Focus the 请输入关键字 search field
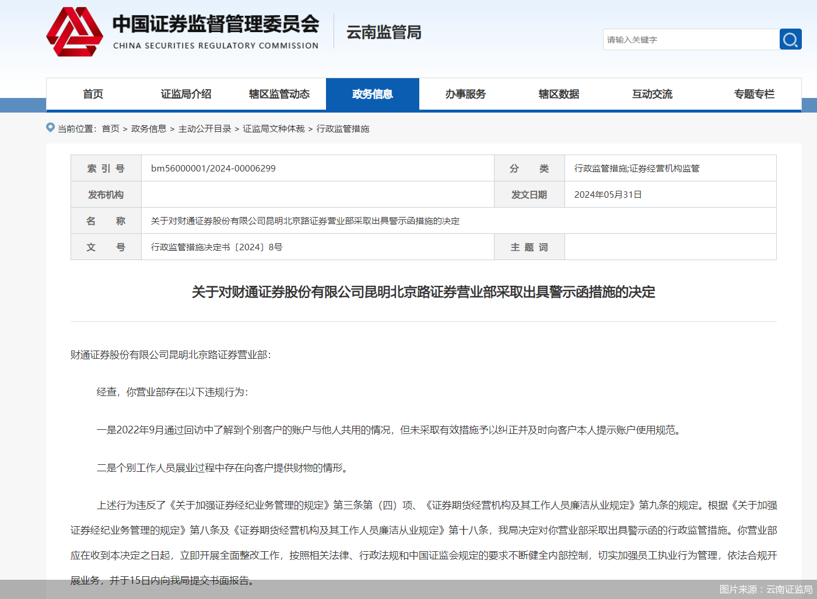 point(691,39)
